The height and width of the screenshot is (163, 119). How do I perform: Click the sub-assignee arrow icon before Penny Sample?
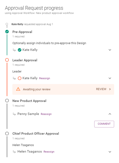(14, 114)
